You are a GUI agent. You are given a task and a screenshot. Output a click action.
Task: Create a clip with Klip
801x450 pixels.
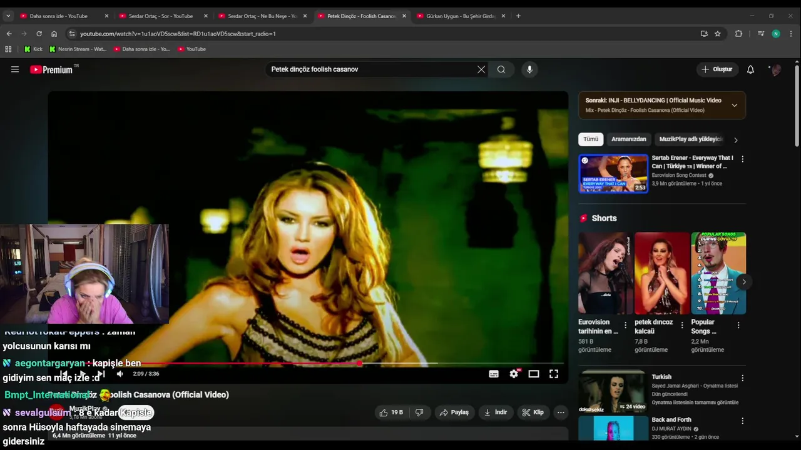point(533,412)
